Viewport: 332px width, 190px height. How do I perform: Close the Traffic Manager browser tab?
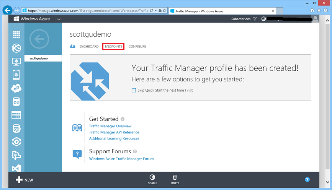[x=273, y=11]
